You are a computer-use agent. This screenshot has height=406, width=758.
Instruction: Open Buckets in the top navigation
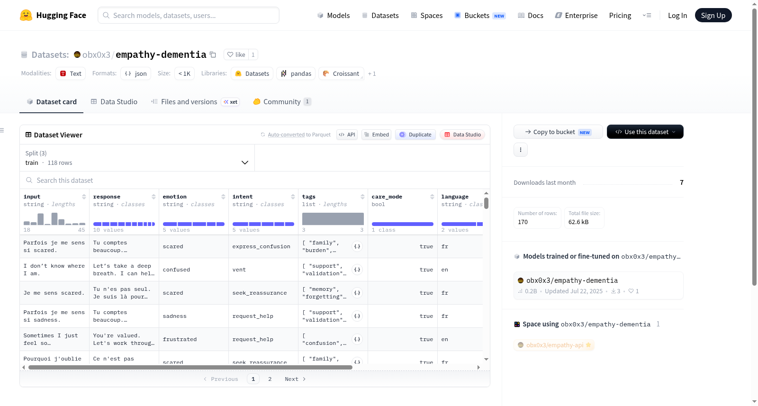[x=480, y=16]
